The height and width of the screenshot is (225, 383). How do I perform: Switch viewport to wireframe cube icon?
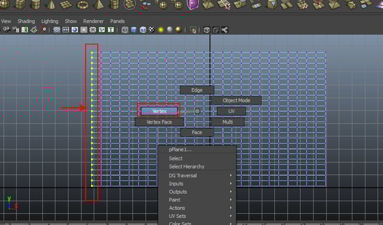pyautogui.click(x=125, y=30)
